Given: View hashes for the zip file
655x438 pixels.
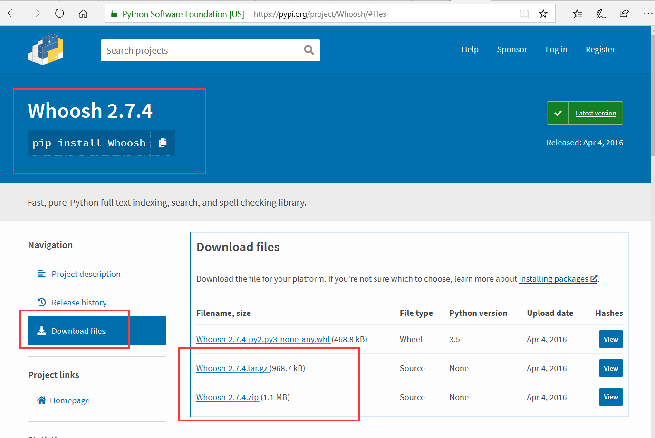Looking at the screenshot, I should coord(611,397).
